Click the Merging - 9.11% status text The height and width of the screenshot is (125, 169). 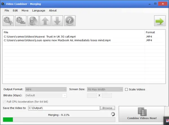point(59,115)
